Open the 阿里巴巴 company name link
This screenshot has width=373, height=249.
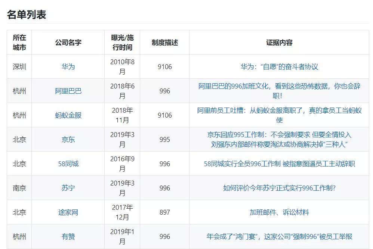68,91
